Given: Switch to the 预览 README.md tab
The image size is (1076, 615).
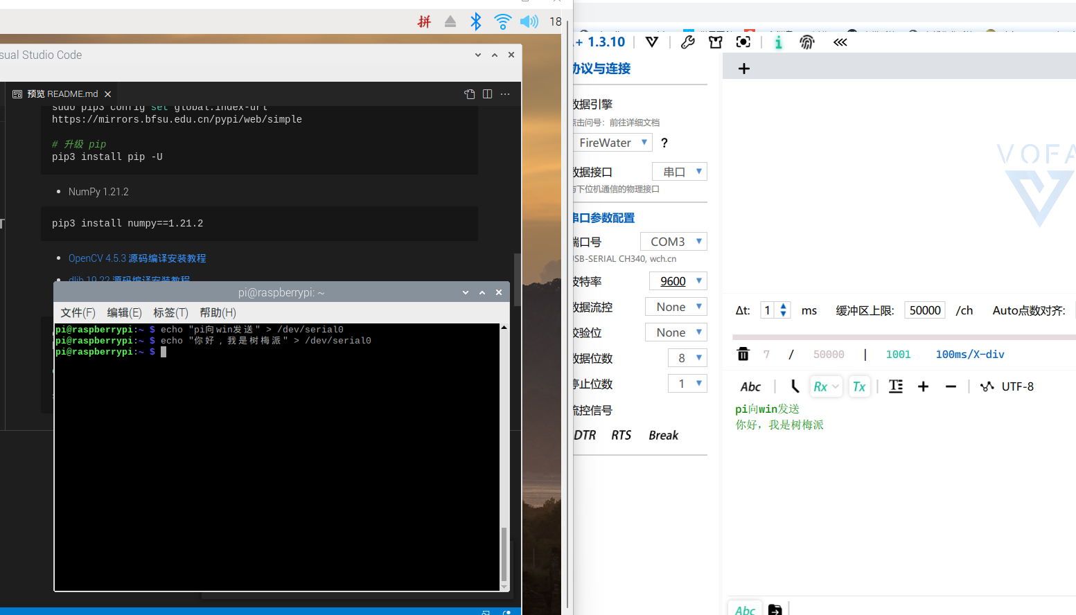Looking at the screenshot, I should [62, 93].
